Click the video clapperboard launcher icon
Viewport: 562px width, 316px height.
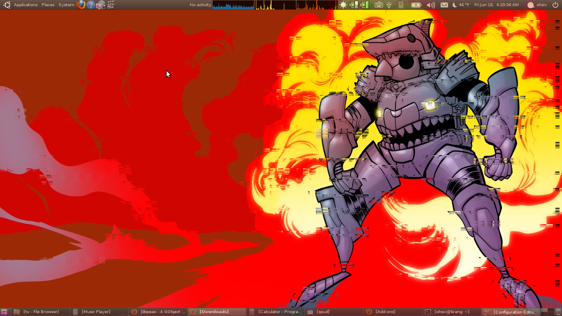point(111,5)
